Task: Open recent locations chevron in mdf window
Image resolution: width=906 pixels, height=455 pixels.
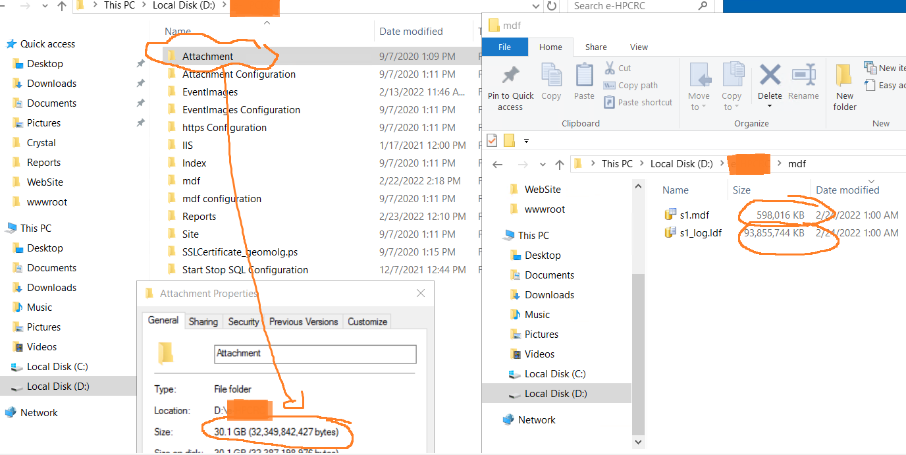Action: point(543,165)
